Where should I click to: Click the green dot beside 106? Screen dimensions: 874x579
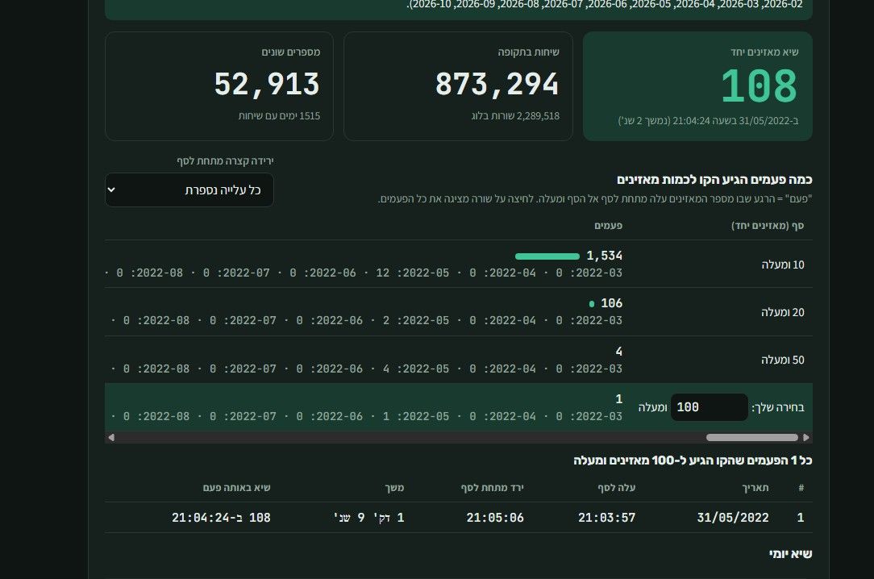(x=591, y=304)
